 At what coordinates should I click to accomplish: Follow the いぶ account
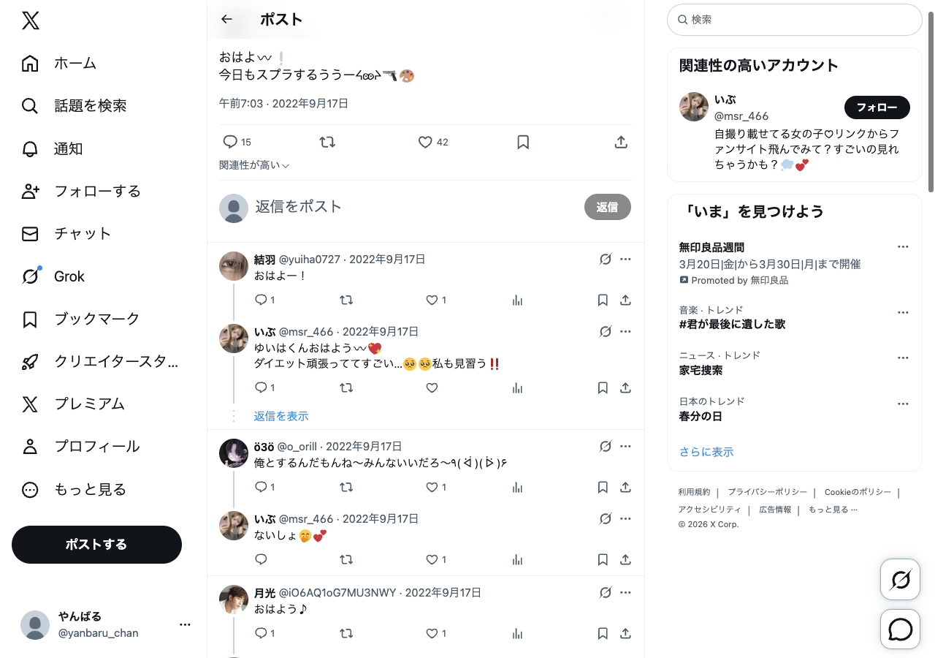pos(877,107)
